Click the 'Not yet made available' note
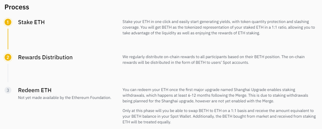 [x=64, y=98]
